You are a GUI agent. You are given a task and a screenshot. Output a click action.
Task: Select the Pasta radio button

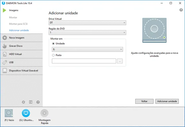tap(53, 55)
